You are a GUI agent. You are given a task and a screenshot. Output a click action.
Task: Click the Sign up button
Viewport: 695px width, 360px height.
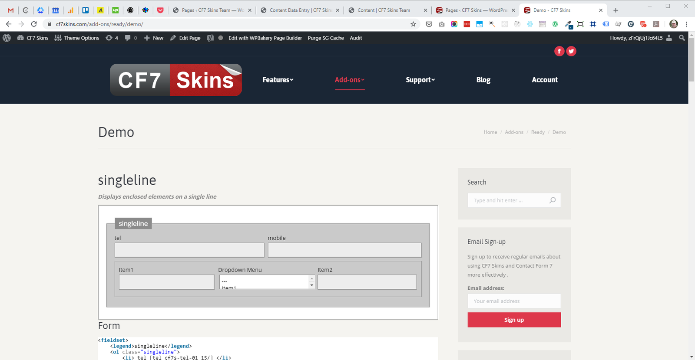(514, 320)
